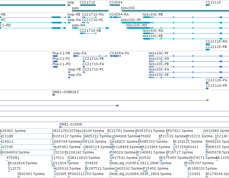Select the CG4364 gene label
The width and height of the screenshot is (229, 178).
116,2
